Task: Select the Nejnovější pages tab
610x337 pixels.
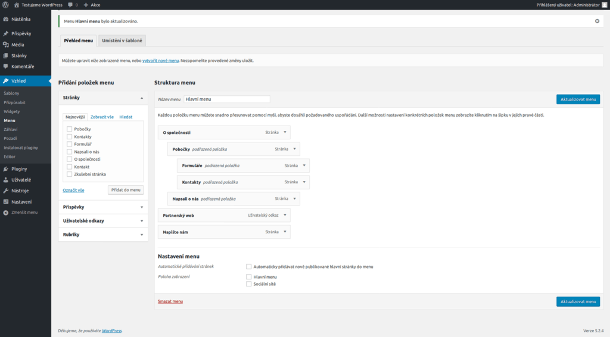Action: click(75, 117)
